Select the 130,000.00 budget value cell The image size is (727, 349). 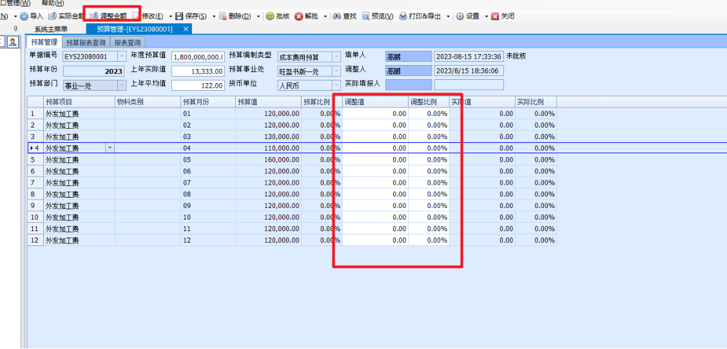[x=269, y=137]
